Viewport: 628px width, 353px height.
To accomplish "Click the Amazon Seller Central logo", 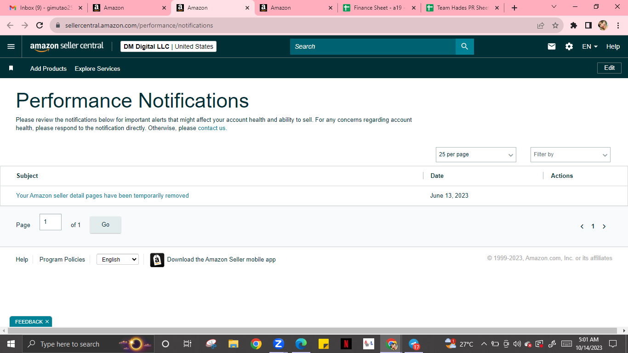I will tap(67, 46).
